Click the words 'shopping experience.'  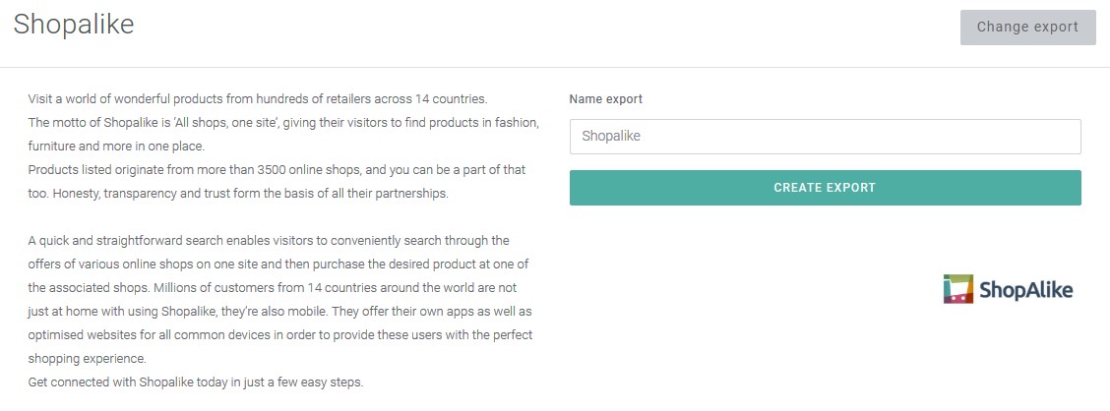[87, 359]
